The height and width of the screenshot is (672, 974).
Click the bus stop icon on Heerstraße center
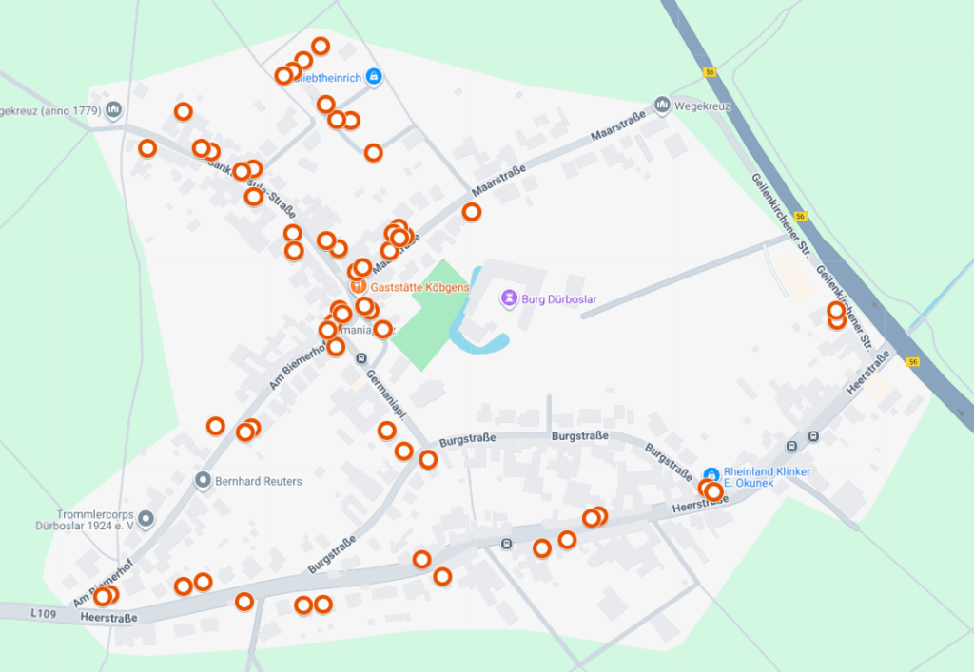(x=506, y=545)
